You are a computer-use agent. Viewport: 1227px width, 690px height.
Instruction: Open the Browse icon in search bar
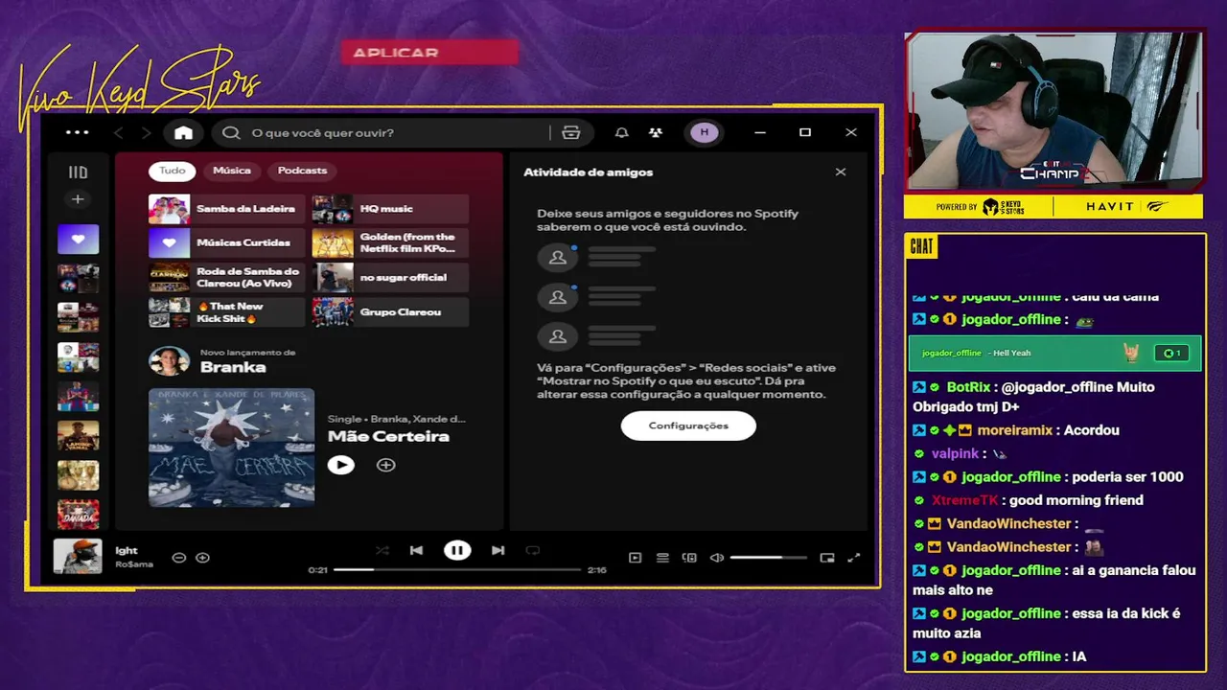[x=571, y=132]
